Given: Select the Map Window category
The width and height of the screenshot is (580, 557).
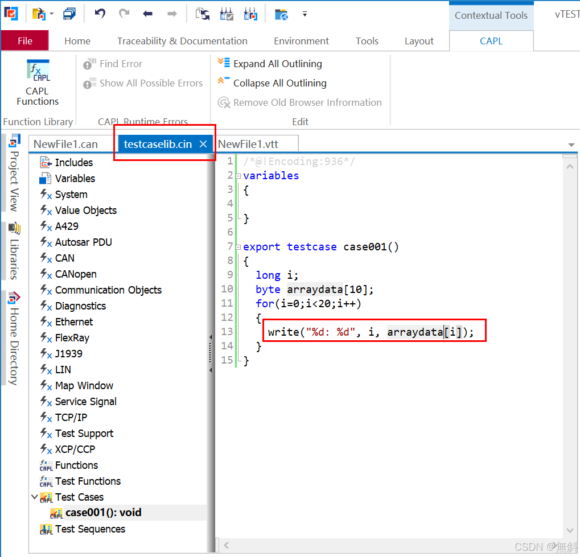Looking at the screenshot, I should click(77, 385).
